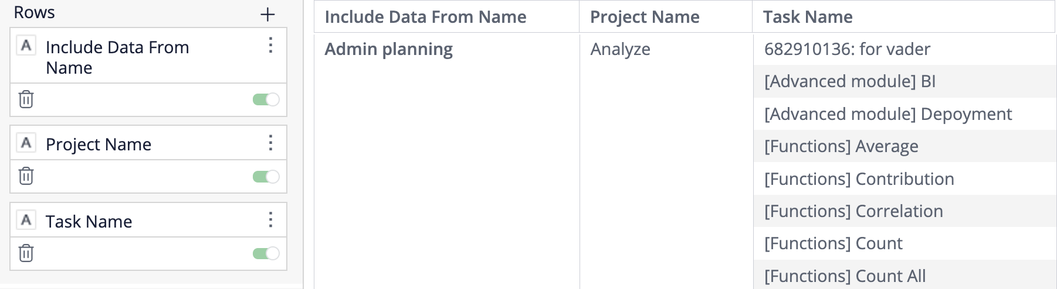The image size is (1057, 289).
Task: Click the Project Name column header
Action: (644, 17)
